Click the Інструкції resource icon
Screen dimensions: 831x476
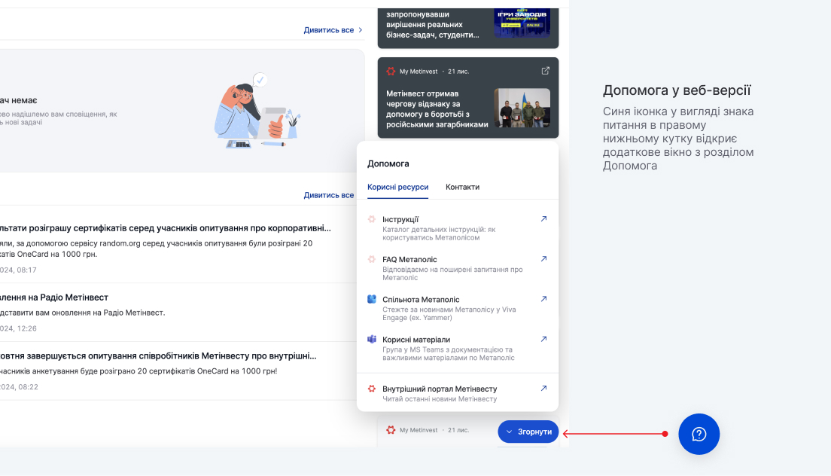click(372, 219)
